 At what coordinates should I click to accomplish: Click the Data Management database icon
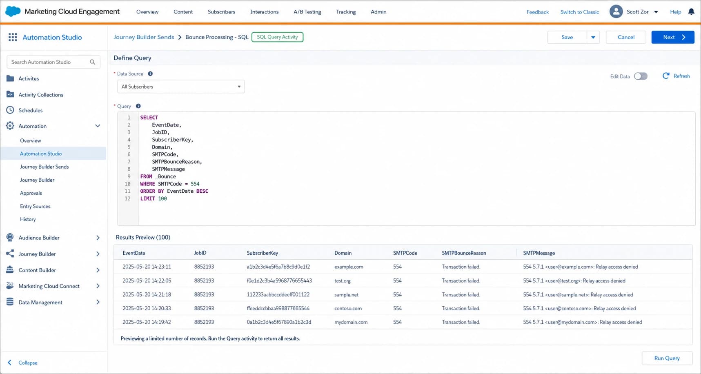click(10, 302)
